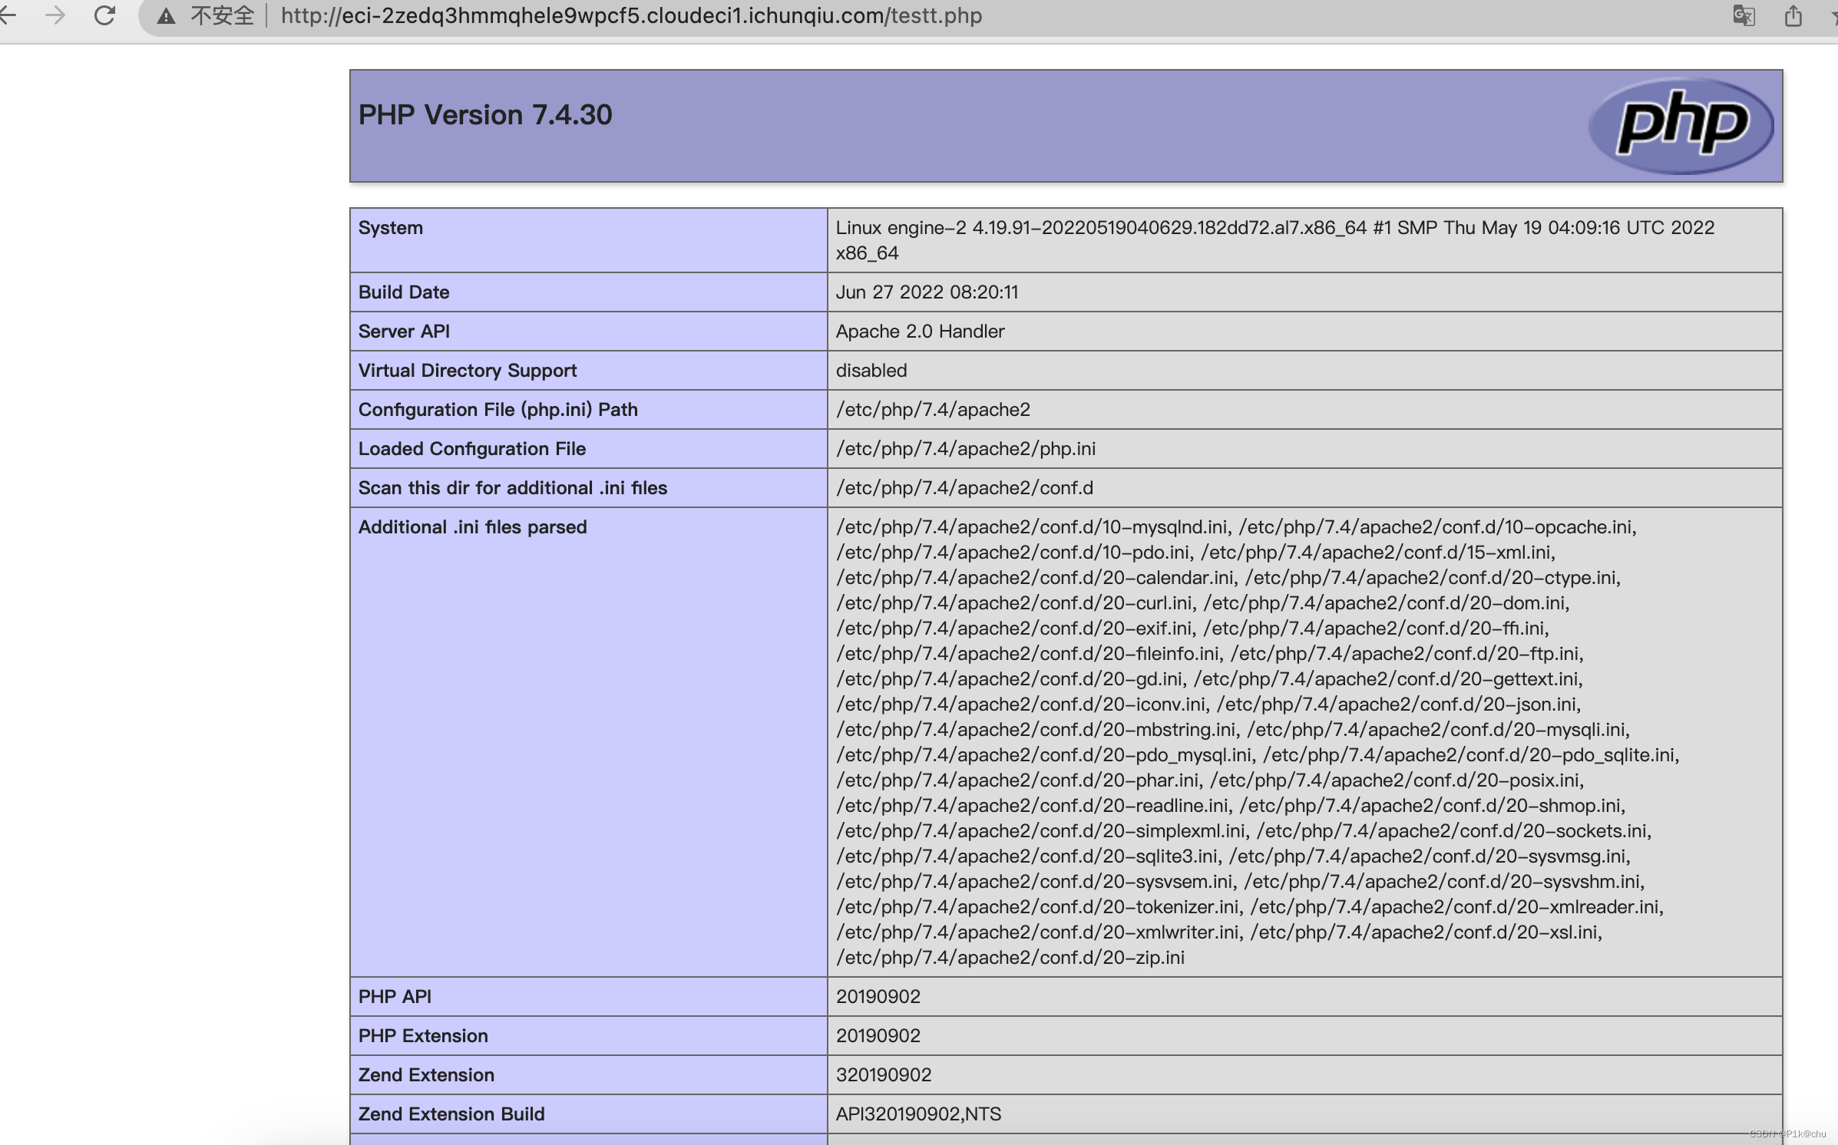
Task: Select the Apache 2.0 Handler value
Action: point(920,332)
